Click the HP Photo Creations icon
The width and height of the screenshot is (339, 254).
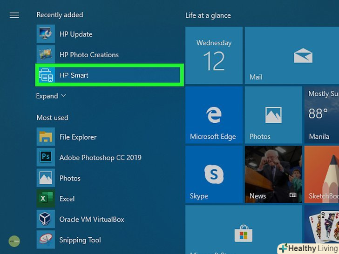46,54
